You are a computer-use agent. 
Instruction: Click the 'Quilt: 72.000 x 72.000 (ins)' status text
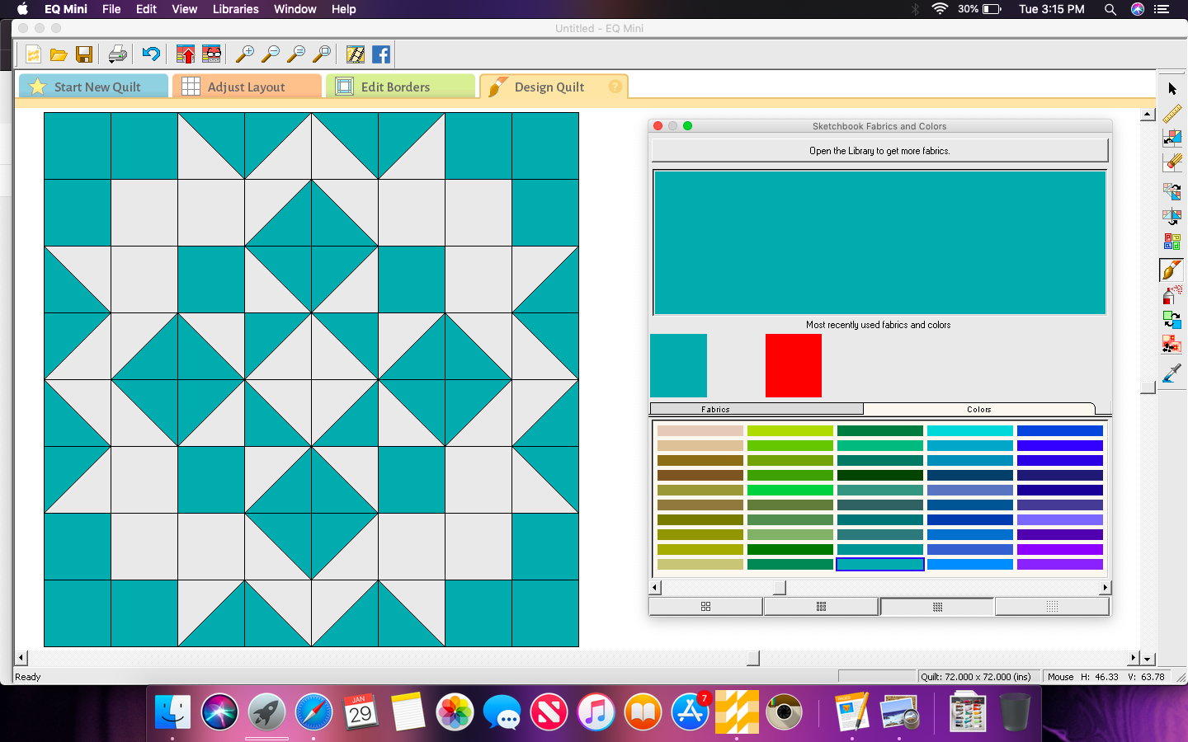976,677
